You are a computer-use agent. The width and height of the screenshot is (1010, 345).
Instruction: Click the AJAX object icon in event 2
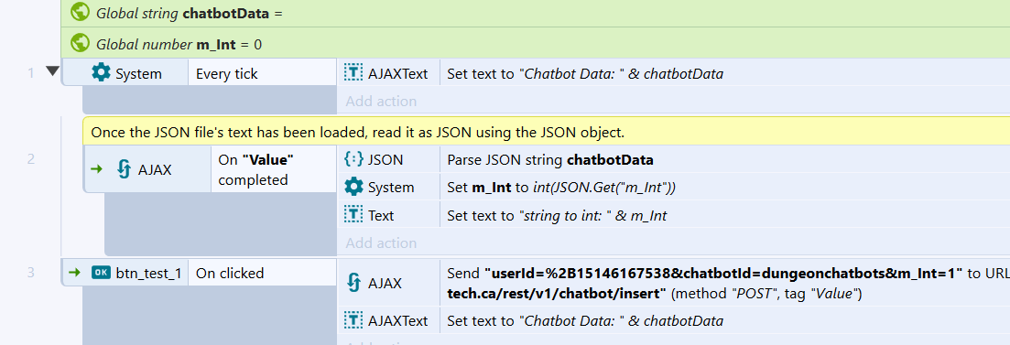[125, 169]
